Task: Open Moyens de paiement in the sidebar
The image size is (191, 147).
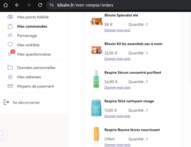Action: click(36, 86)
